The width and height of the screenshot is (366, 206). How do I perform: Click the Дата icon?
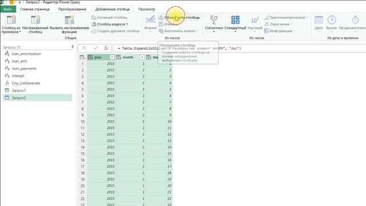pyautogui.click(x=319, y=20)
